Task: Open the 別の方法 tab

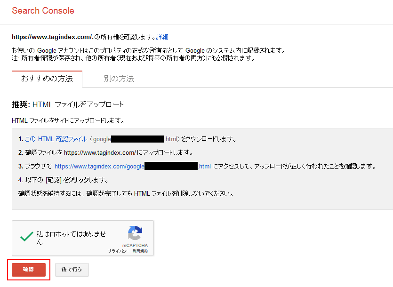Action: point(119,79)
